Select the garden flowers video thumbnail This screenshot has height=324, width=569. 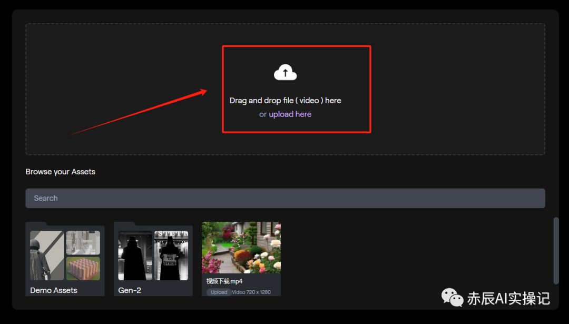tap(241, 248)
